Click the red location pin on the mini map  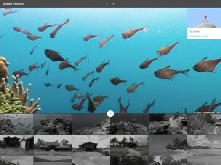[x=206, y=17]
